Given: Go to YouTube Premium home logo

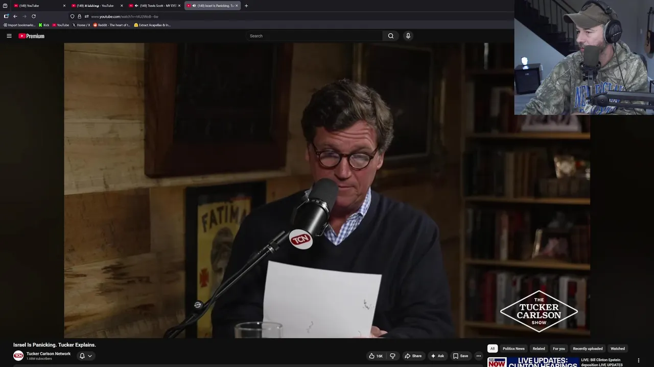Looking at the screenshot, I should pos(32,36).
